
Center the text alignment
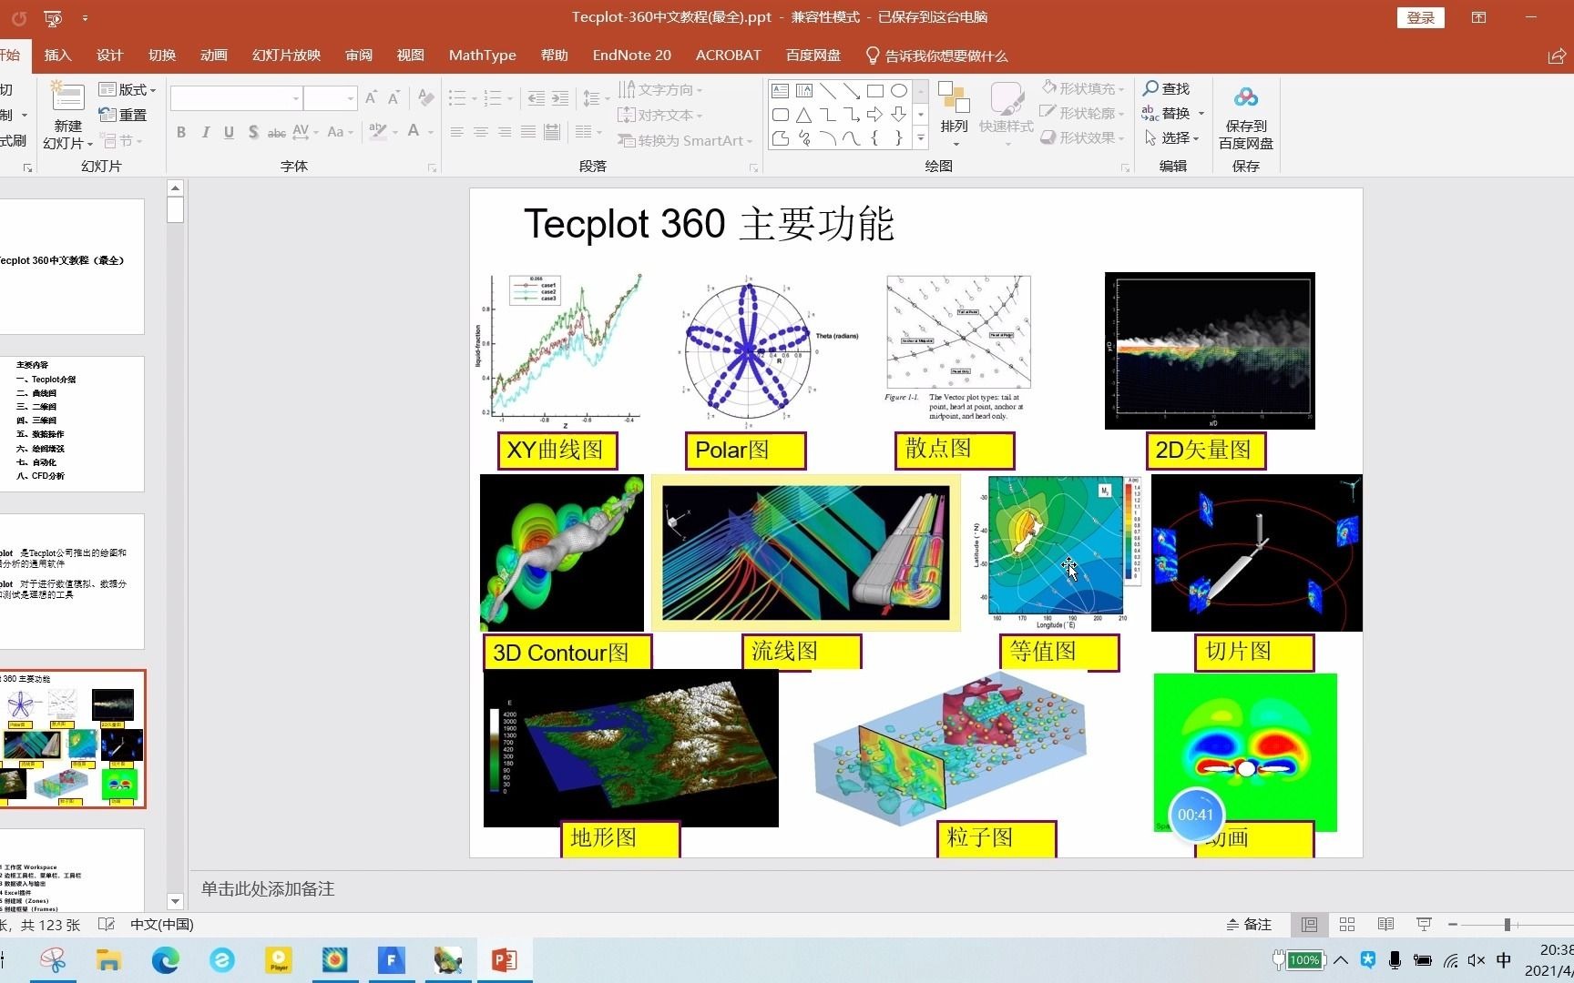[481, 132]
